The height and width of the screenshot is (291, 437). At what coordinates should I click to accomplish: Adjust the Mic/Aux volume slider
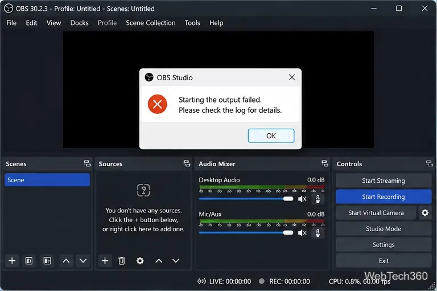tap(246, 233)
